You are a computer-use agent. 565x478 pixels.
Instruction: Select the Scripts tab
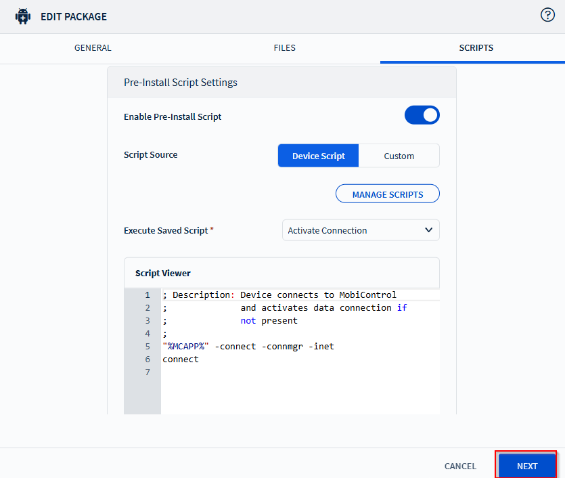coord(476,48)
